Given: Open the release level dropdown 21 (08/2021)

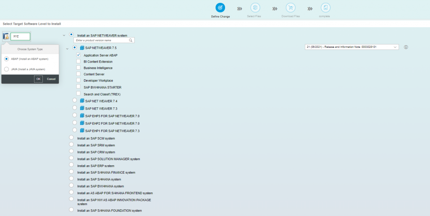Looking at the screenshot, I should [x=352, y=47].
